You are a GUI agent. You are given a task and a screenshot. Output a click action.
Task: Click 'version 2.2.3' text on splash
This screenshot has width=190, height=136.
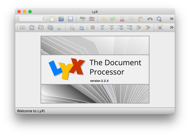[x=99, y=81]
